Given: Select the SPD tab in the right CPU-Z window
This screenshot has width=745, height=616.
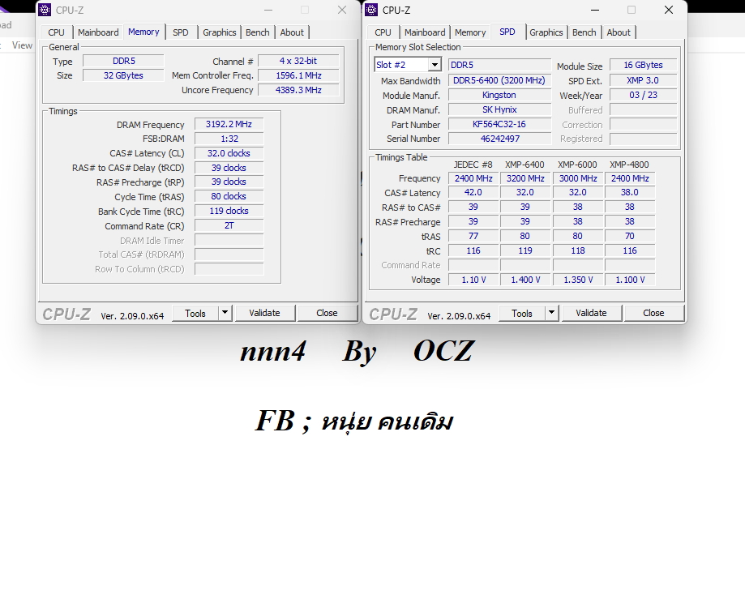Looking at the screenshot, I should pyautogui.click(x=507, y=32).
